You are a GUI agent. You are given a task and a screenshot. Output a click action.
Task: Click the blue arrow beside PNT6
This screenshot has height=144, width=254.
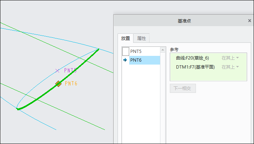click(125, 60)
